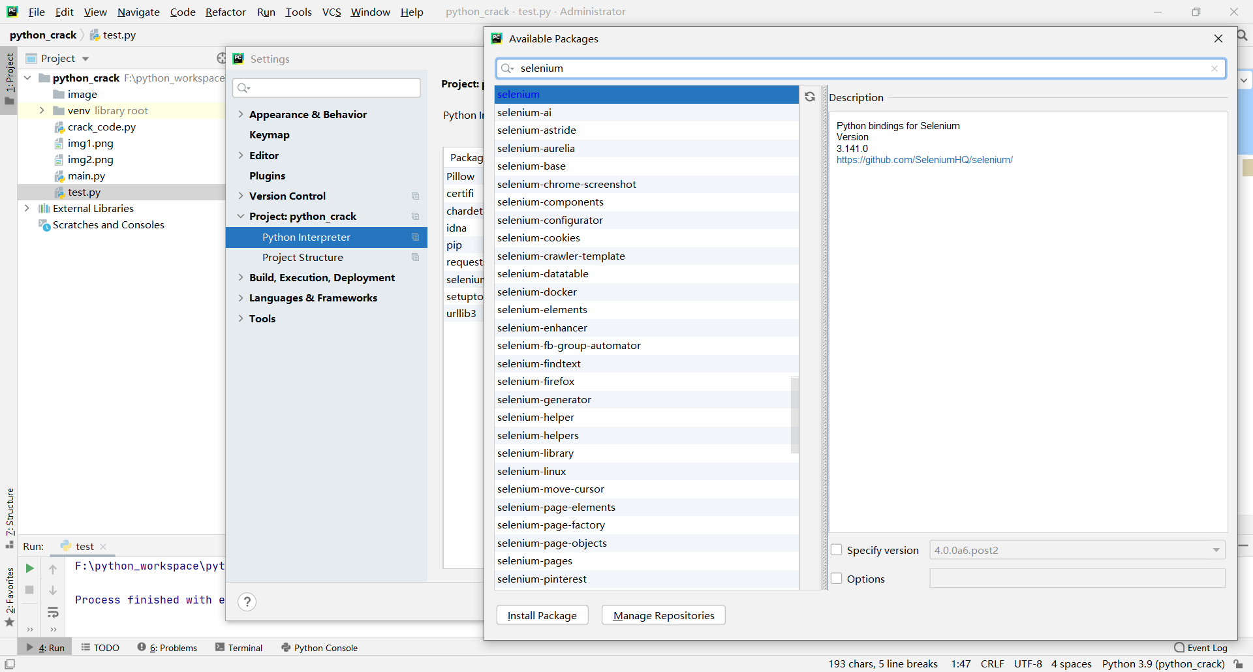Select Project Structure in Settings tree
Viewport: 1253px width, 672px height.
[x=326, y=257]
